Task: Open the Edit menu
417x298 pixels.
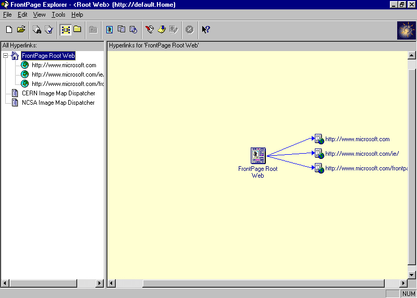Action: tap(22, 15)
